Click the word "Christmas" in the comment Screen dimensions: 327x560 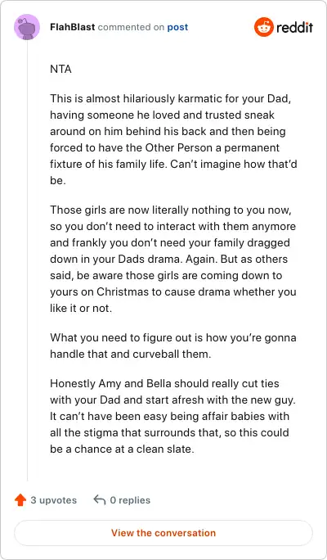(x=123, y=291)
